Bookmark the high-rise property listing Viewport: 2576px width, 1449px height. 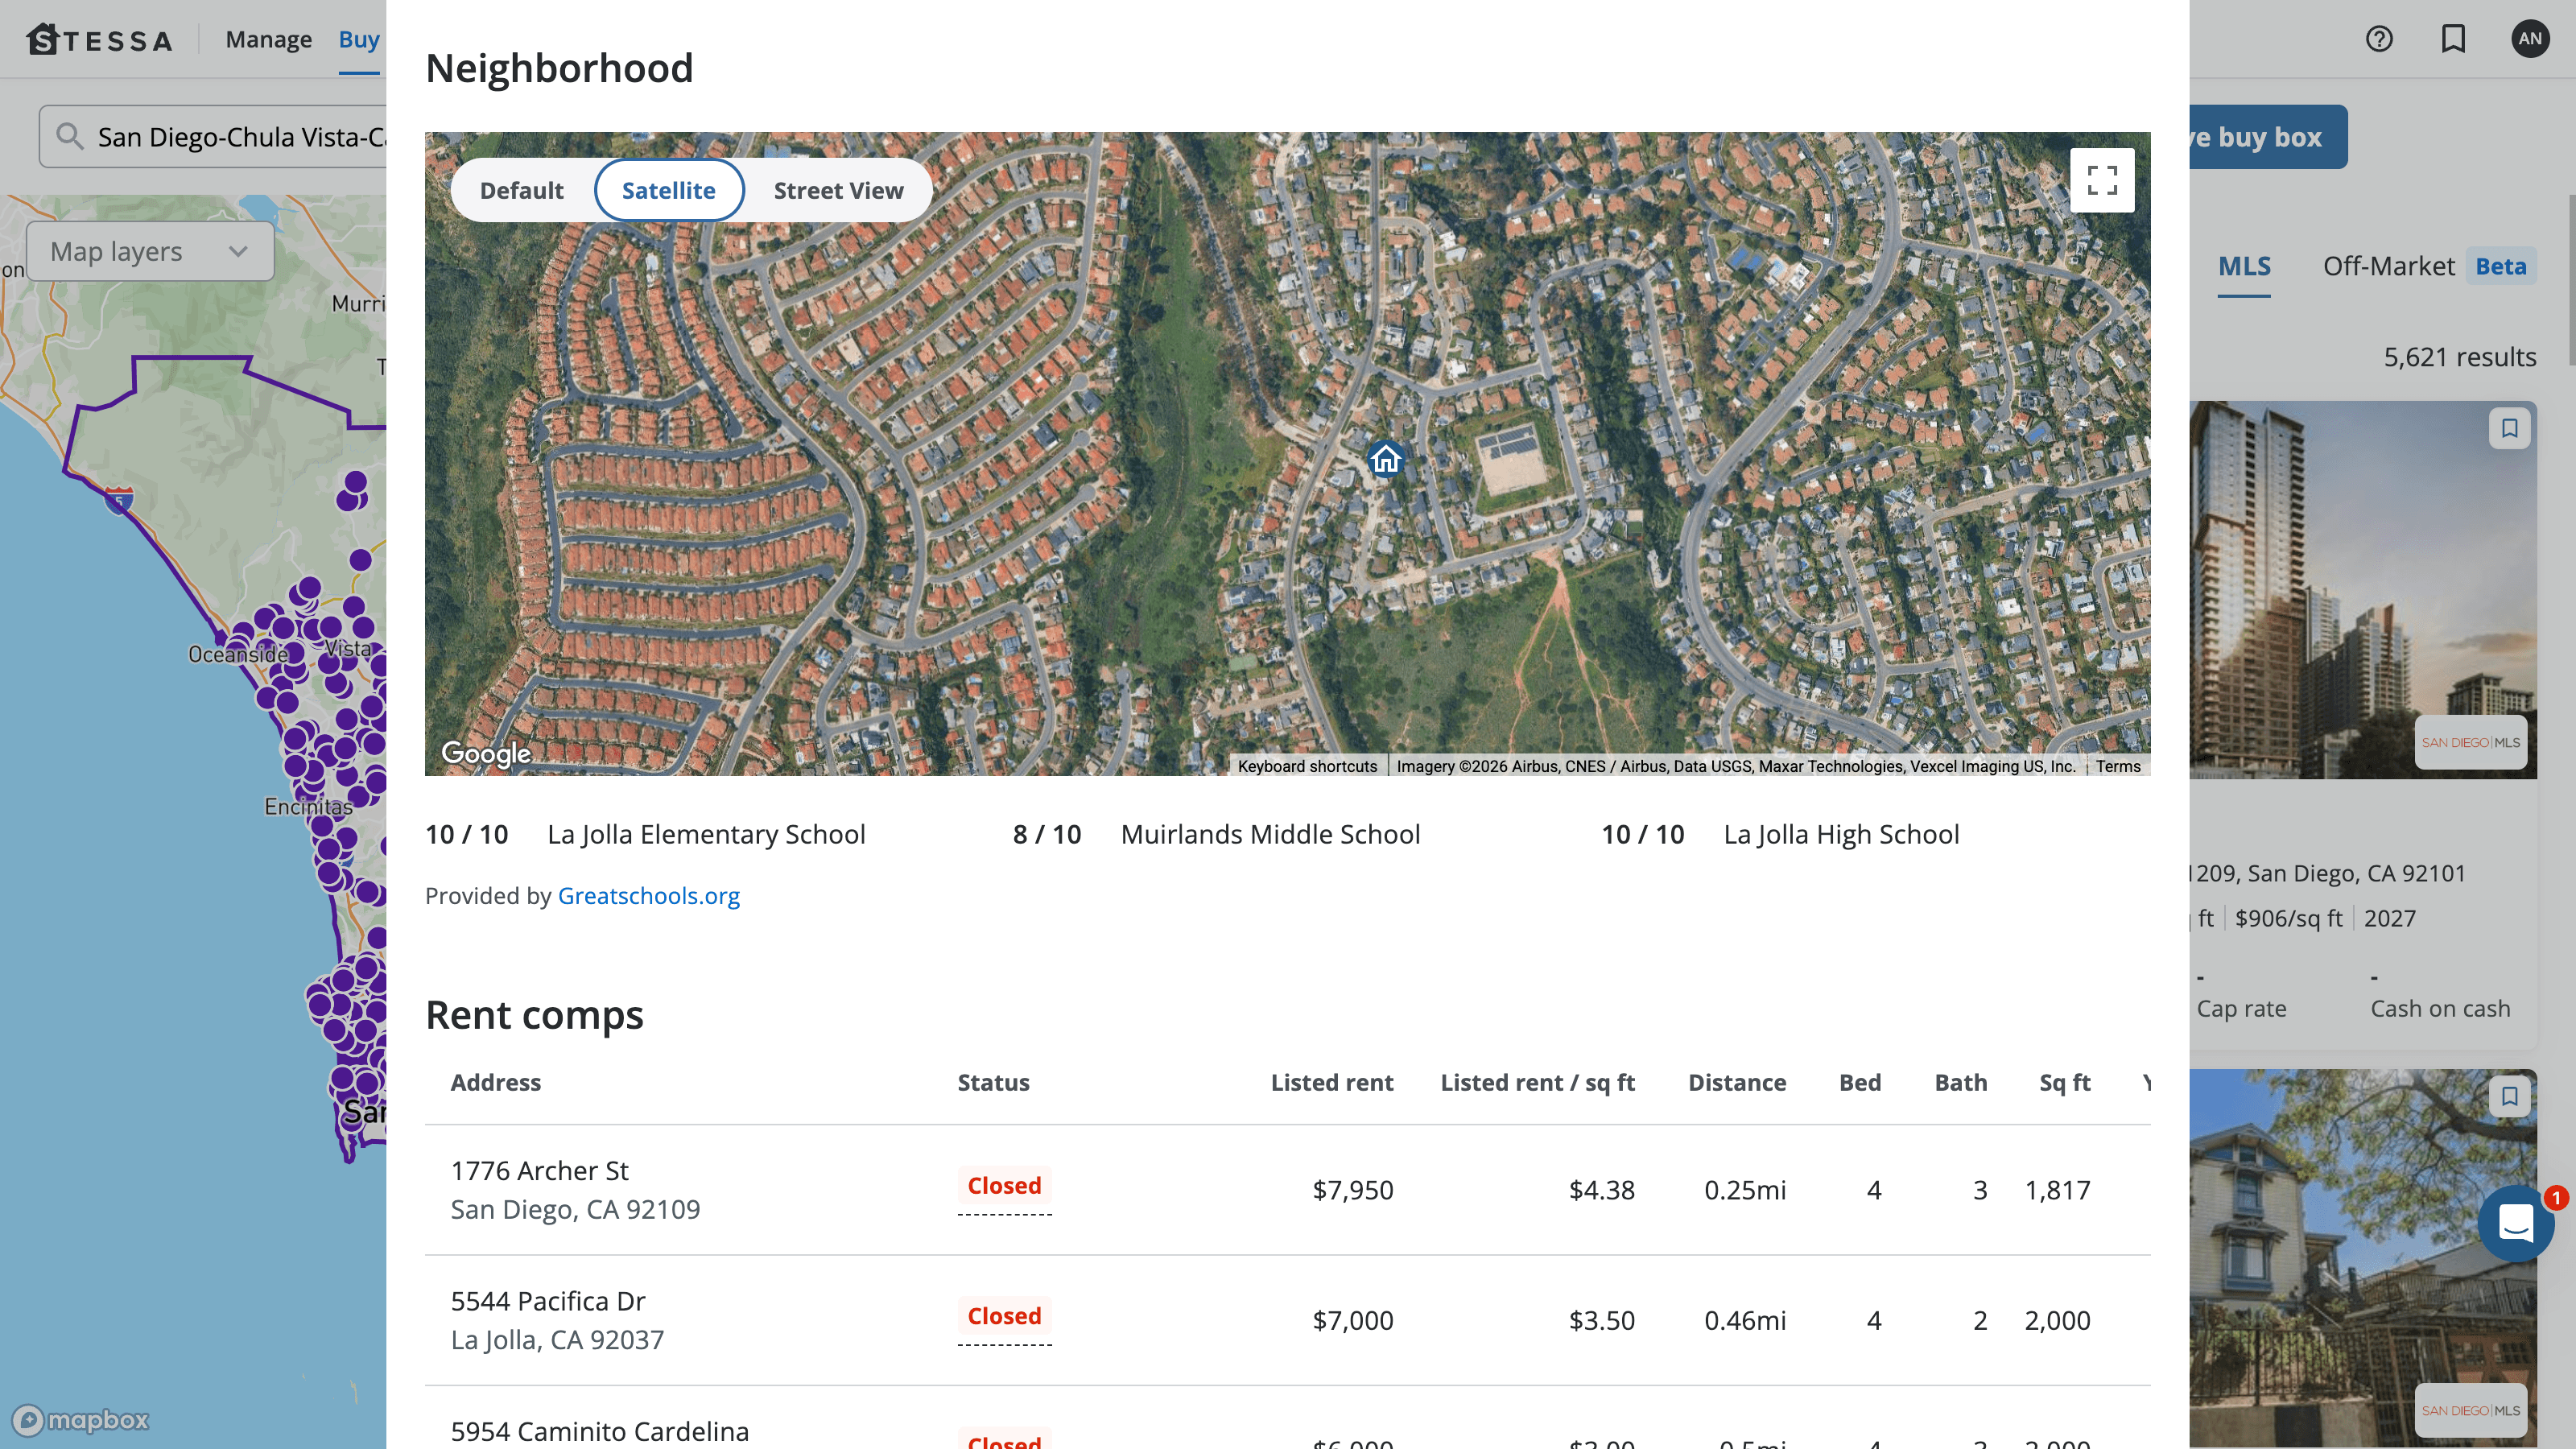point(2509,427)
